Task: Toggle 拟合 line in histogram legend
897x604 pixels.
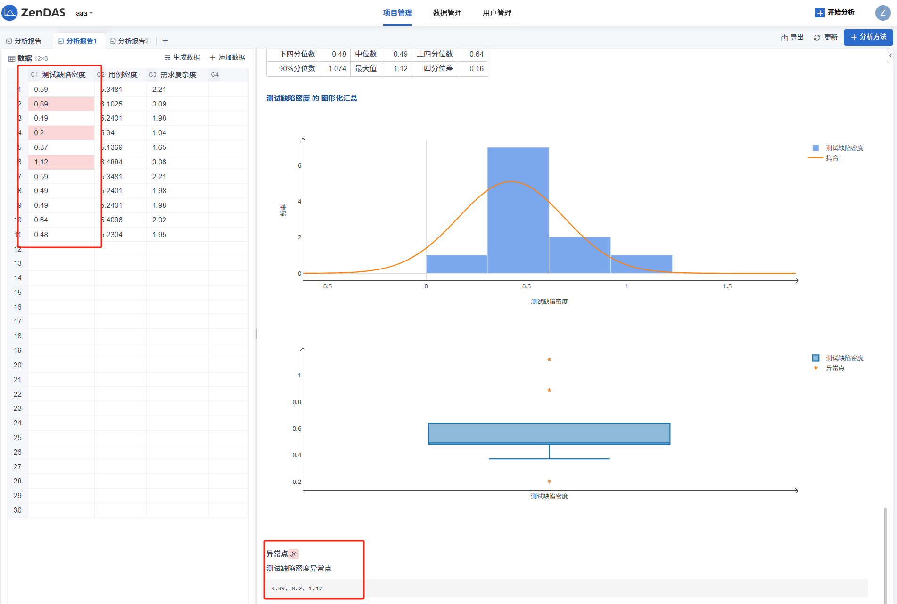Action: click(831, 158)
